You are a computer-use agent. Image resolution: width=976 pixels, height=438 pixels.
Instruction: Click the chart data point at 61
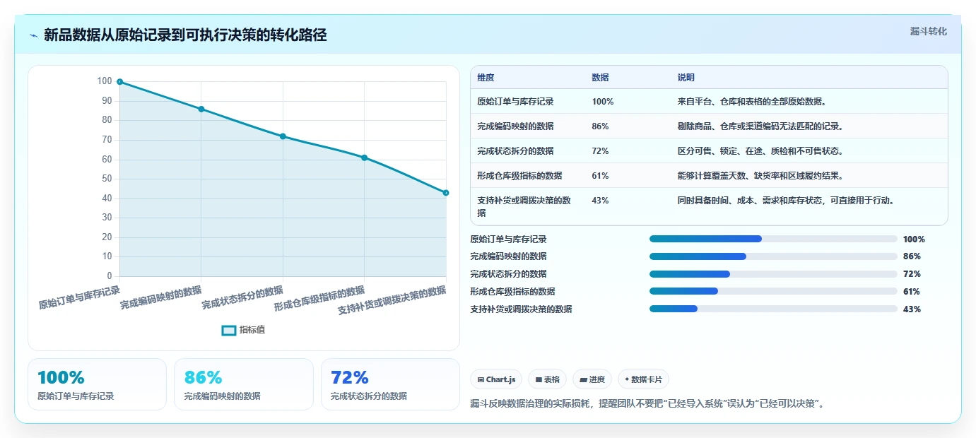point(365,158)
